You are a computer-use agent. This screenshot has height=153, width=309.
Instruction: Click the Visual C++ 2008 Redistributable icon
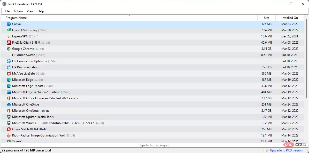(x=9, y=123)
